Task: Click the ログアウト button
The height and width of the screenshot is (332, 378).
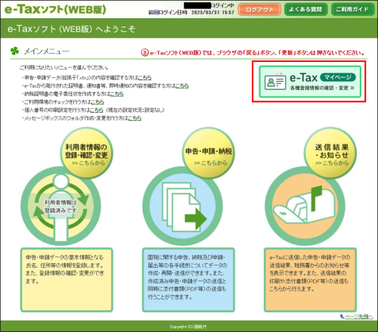Action: tap(259, 10)
